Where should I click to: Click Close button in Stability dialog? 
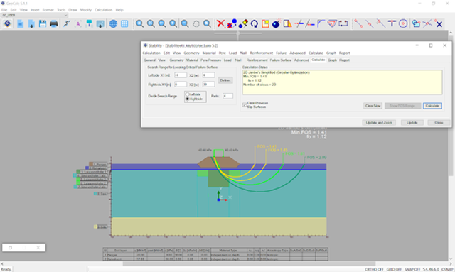pos(439,123)
